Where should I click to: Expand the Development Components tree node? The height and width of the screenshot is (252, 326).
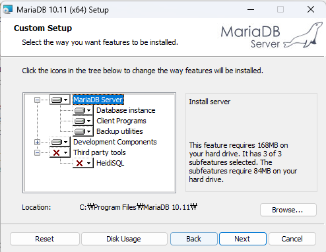(37, 142)
